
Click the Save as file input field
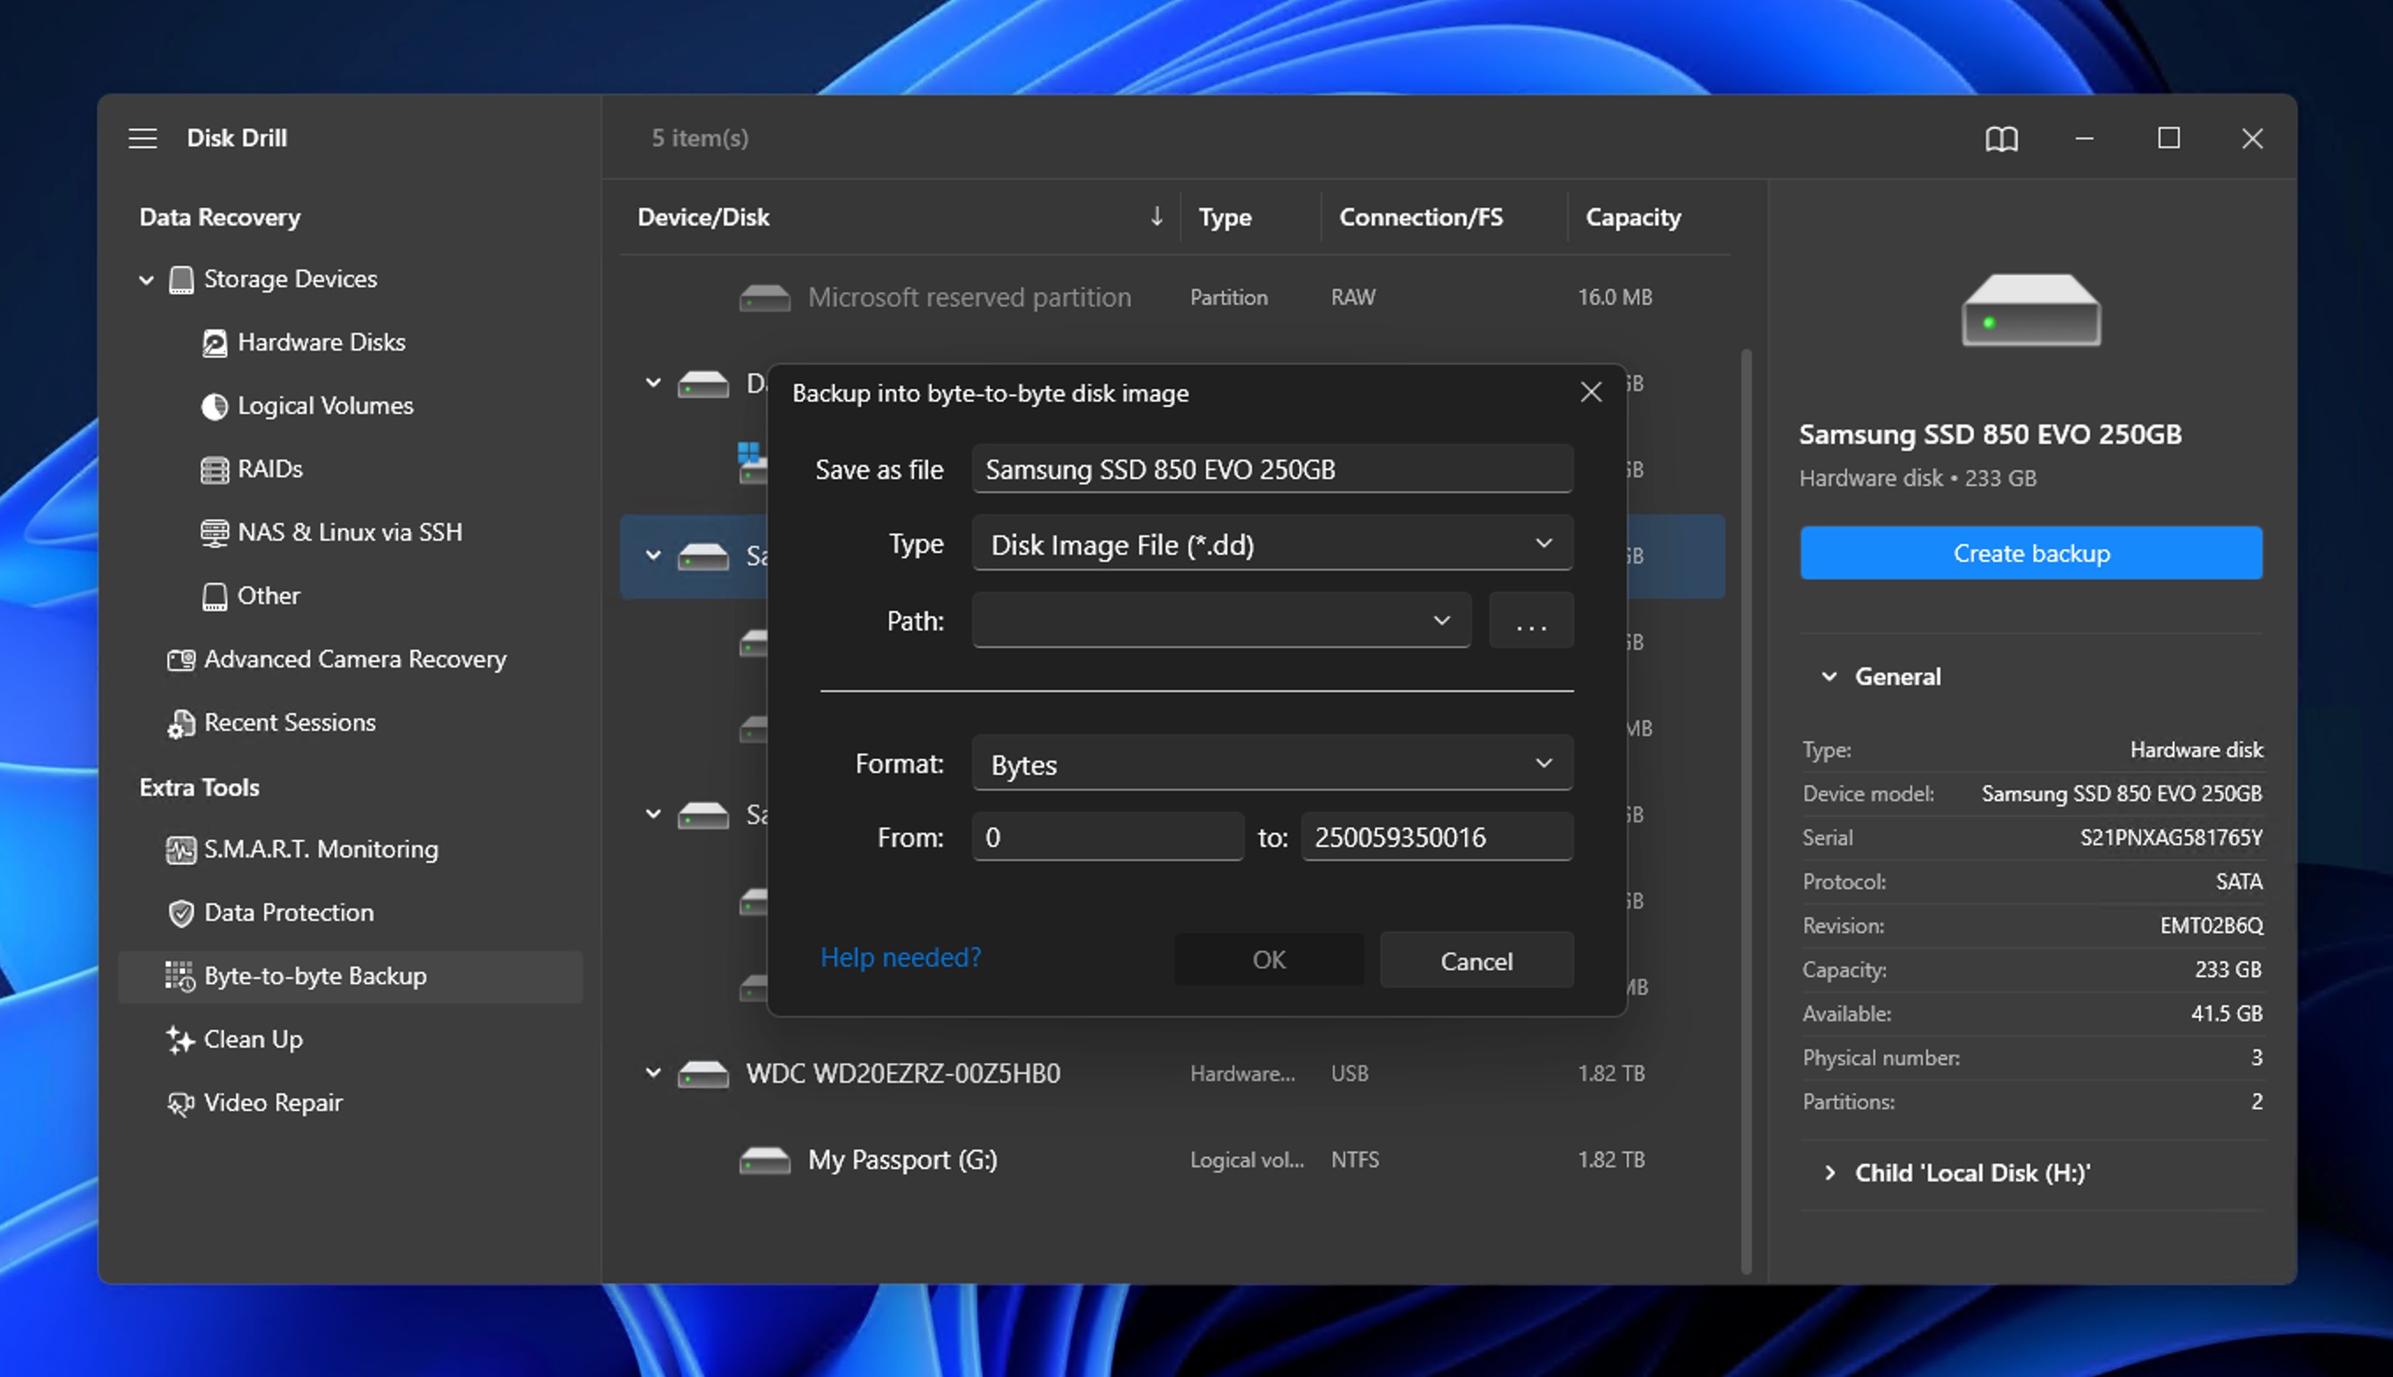click(x=1271, y=469)
